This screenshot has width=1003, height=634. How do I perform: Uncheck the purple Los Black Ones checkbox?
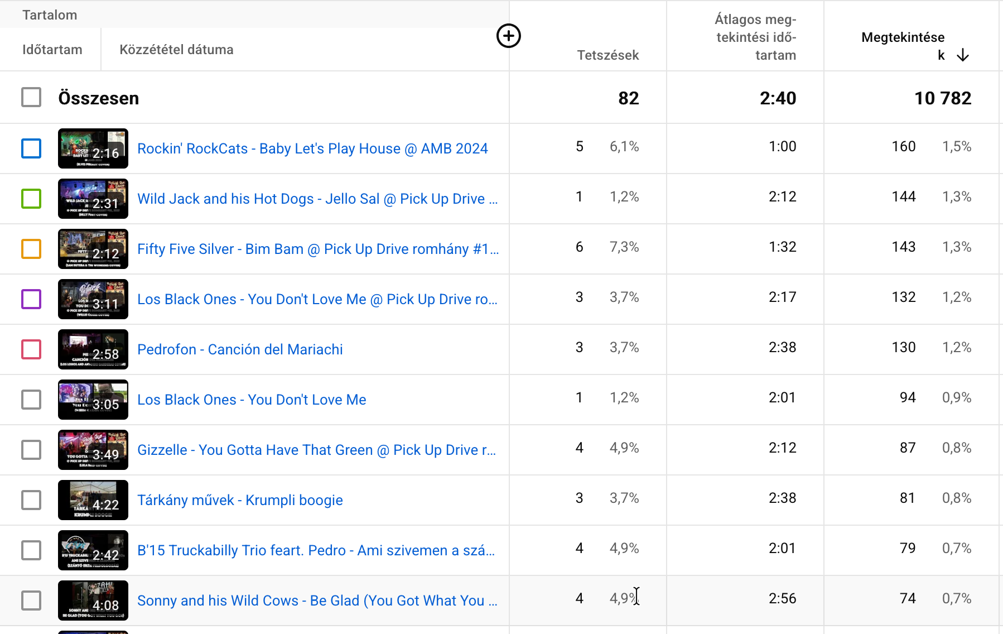(x=31, y=299)
